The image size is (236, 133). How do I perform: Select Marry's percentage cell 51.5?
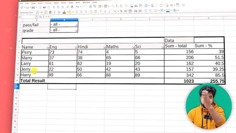[x=209, y=58]
